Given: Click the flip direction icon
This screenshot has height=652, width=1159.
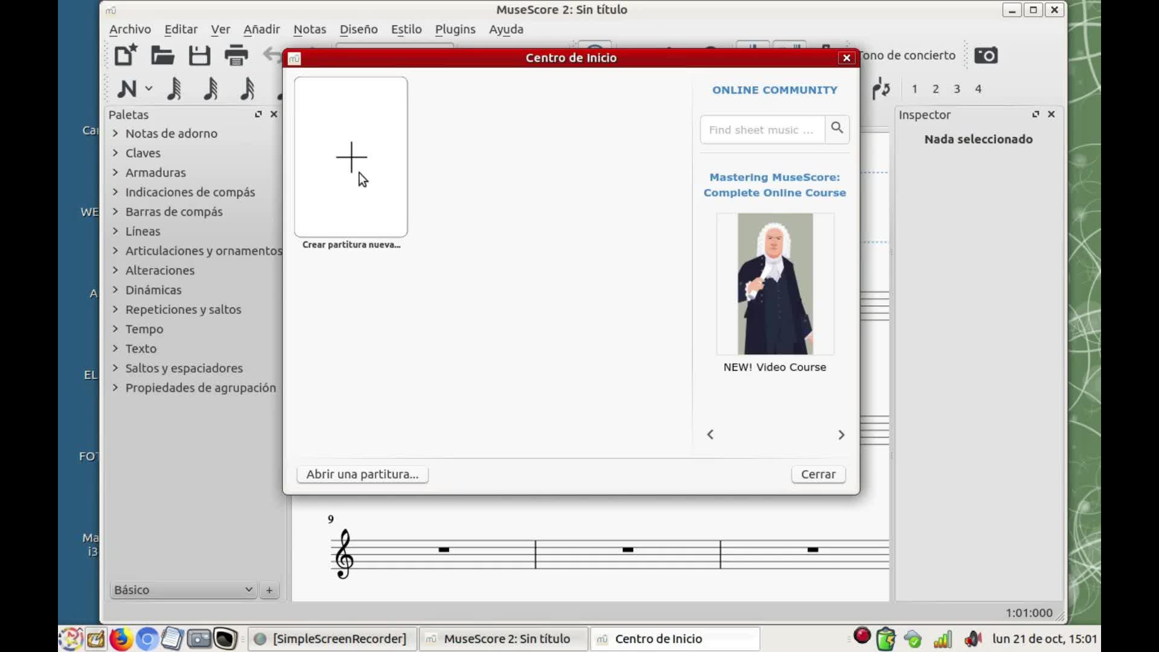Looking at the screenshot, I should pyautogui.click(x=881, y=89).
